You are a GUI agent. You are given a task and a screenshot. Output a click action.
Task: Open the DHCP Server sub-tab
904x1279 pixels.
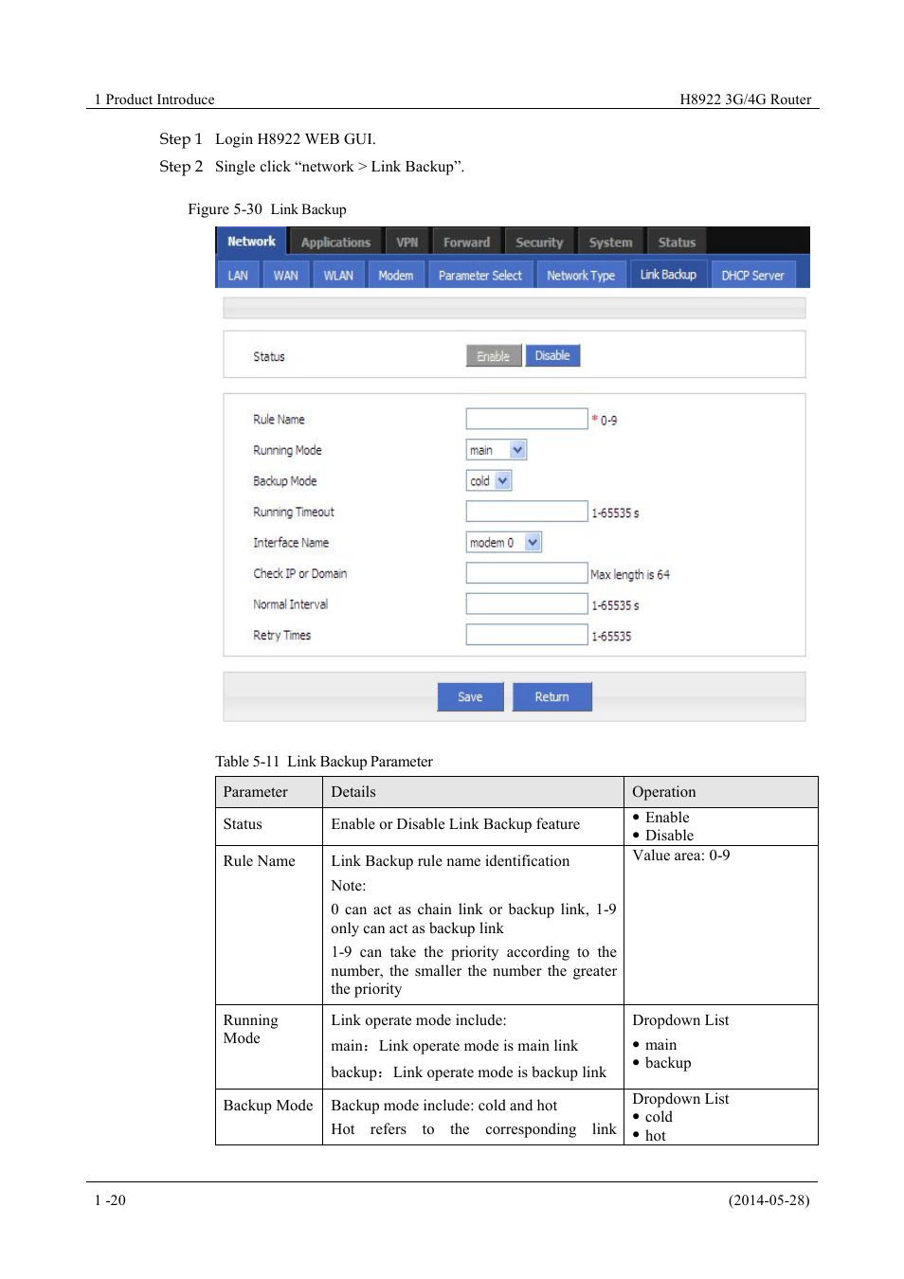point(753,276)
